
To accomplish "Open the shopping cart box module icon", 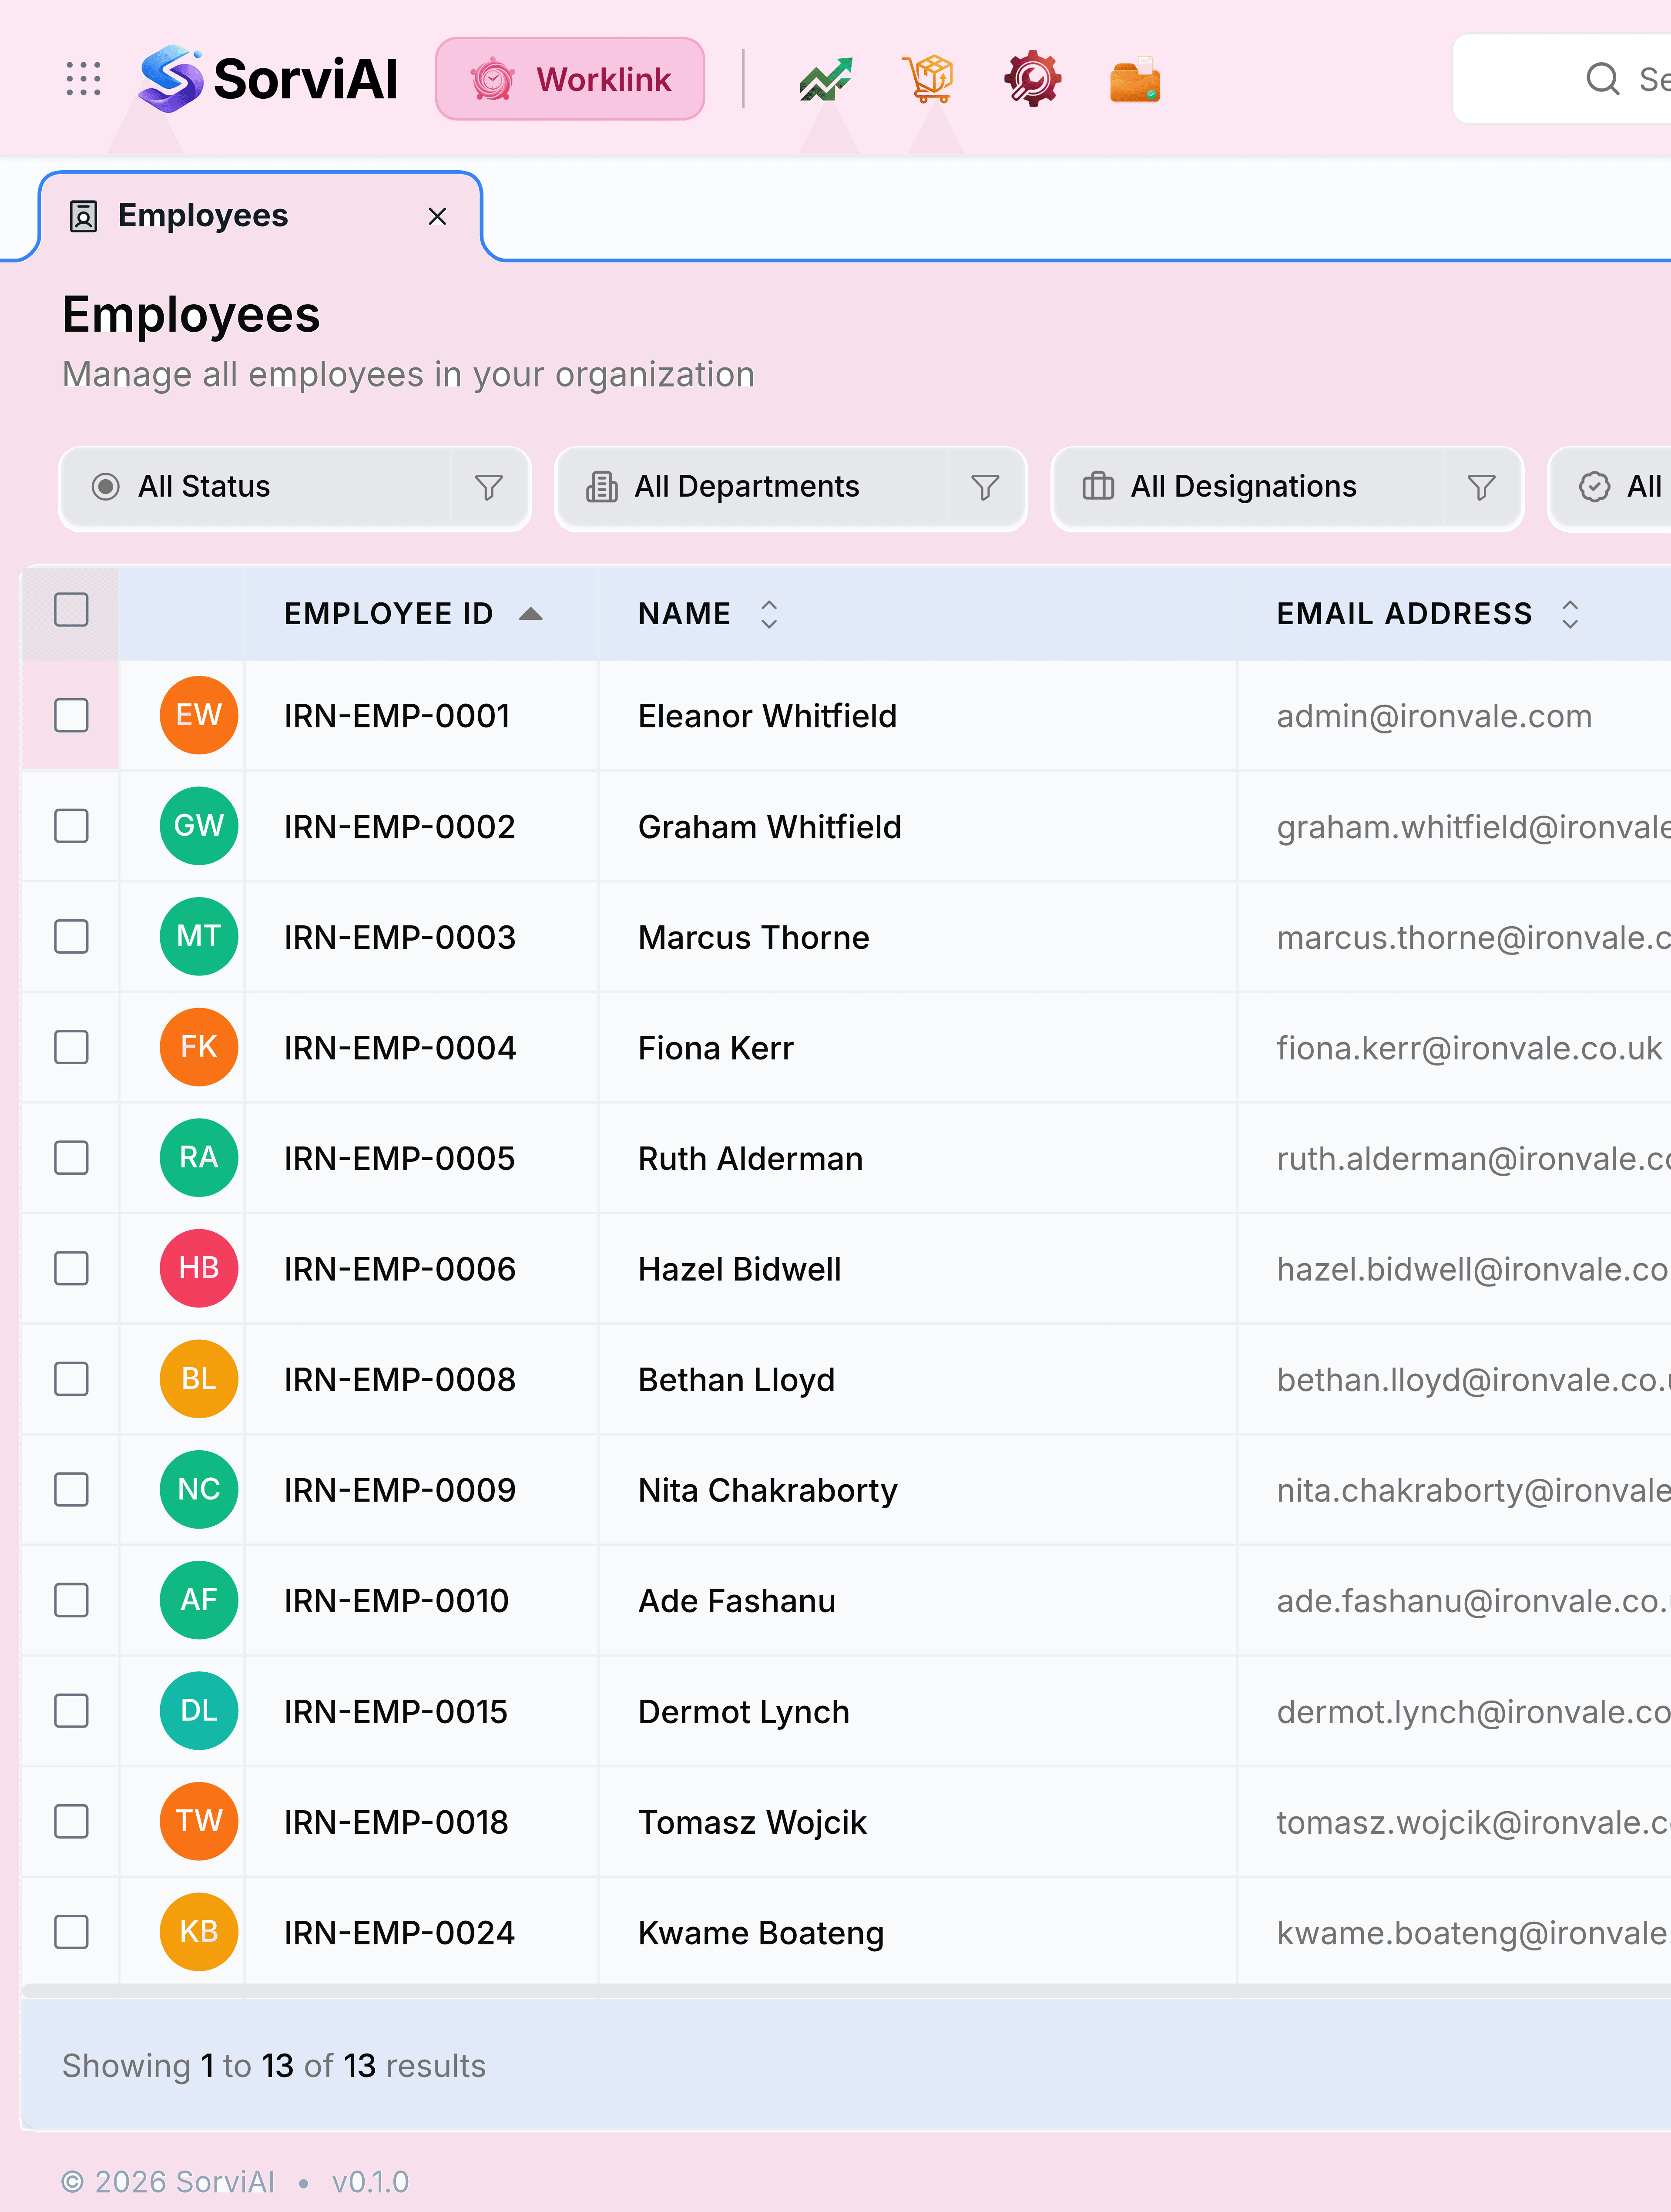I will point(929,79).
